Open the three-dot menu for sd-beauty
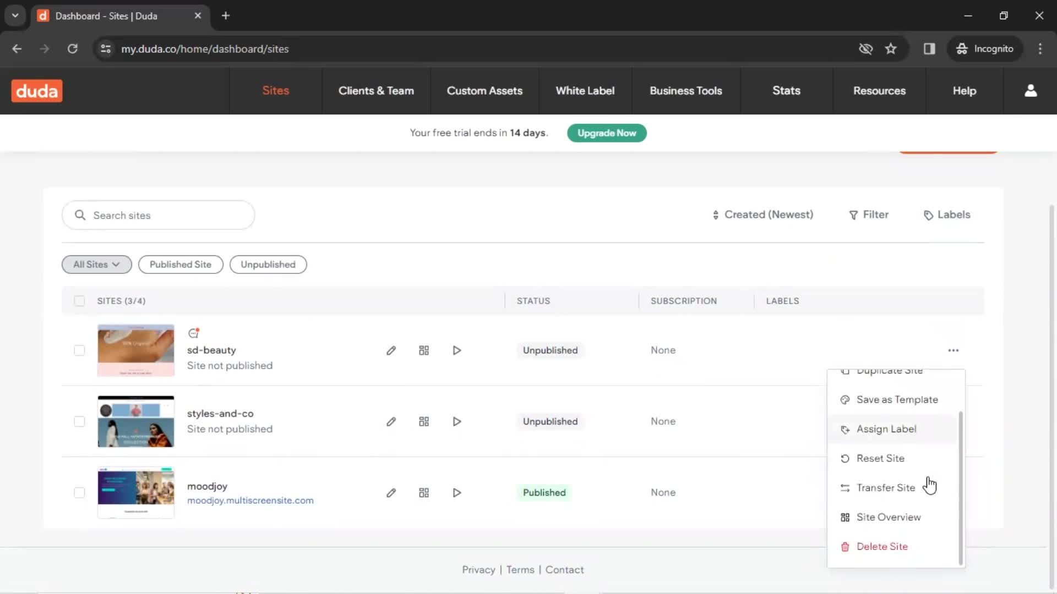This screenshot has width=1057, height=594. coord(954,350)
